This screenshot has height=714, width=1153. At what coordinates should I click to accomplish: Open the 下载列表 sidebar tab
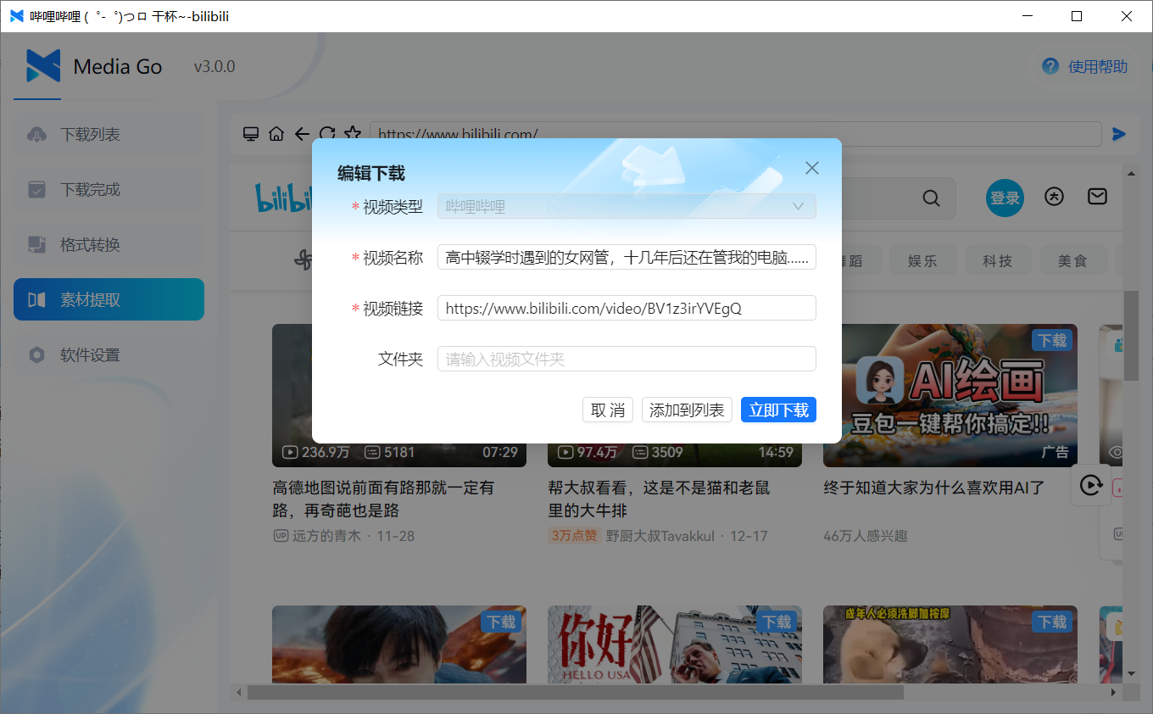pos(109,134)
